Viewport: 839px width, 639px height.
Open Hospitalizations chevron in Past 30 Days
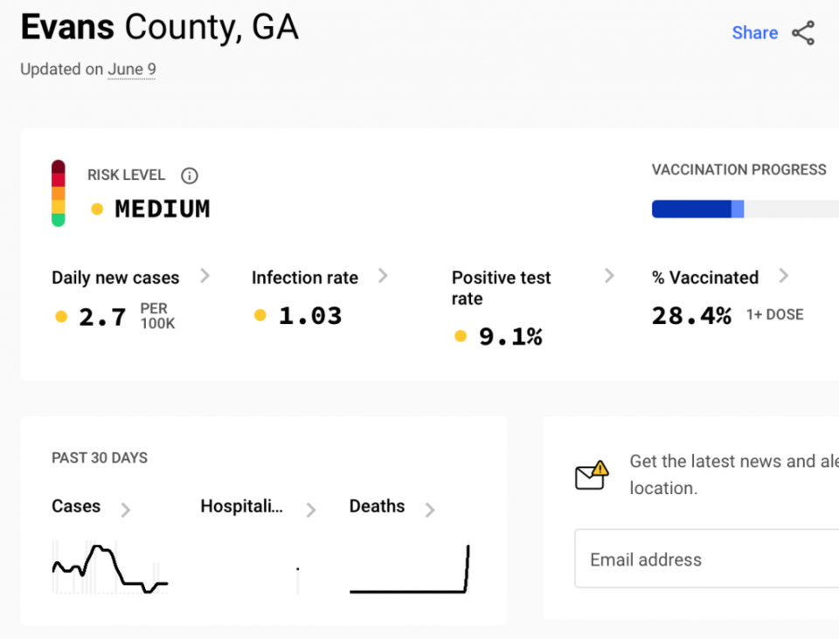pos(311,510)
